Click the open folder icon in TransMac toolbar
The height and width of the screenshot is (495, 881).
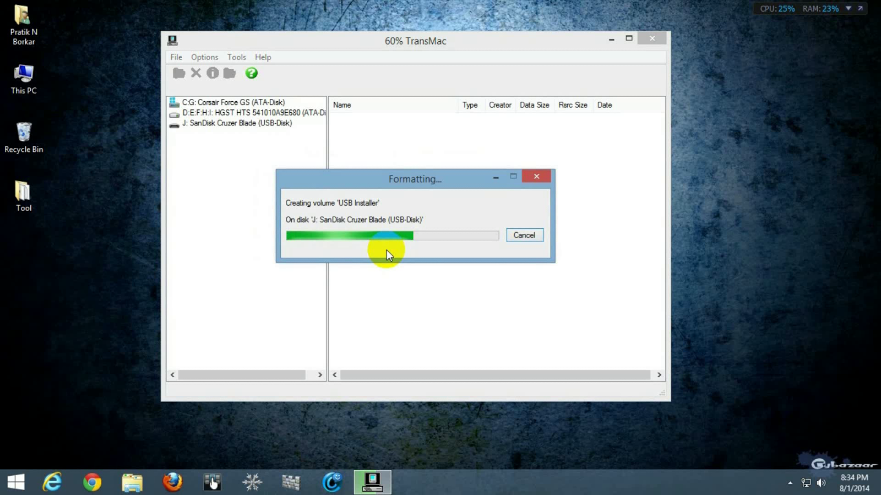(179, 73)
